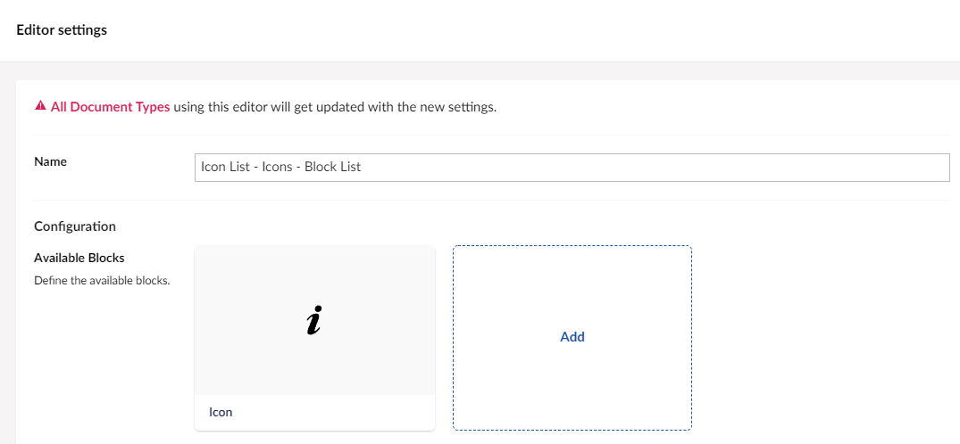Click the 'Icon' block label
This screenshot has height=444, width=960.
point(221,412)
